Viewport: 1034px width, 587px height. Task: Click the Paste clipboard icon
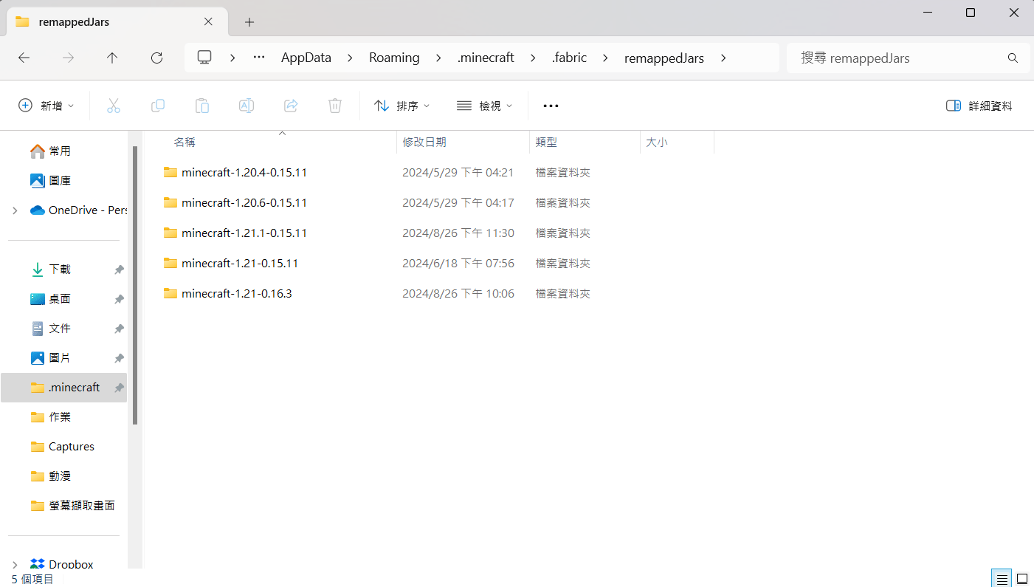tap(201, 106)
